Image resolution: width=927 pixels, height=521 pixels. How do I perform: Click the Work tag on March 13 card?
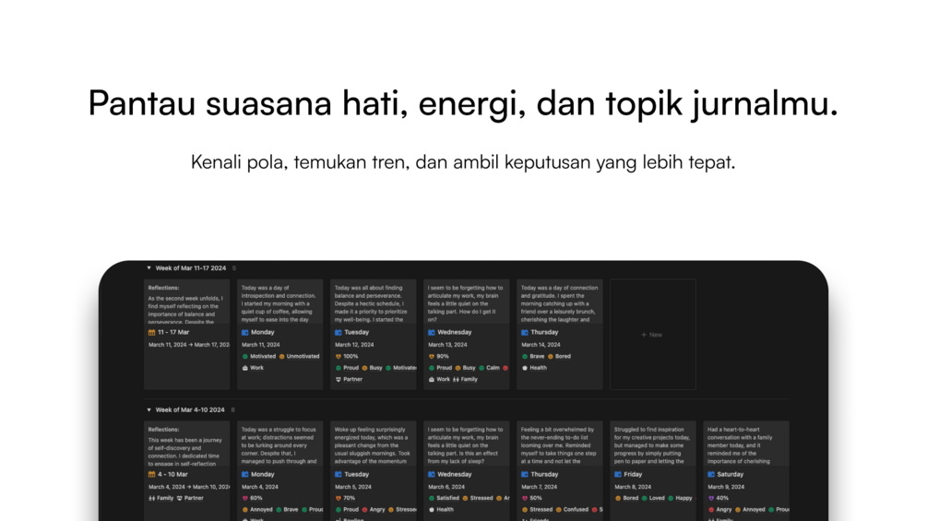click(x=439, y=379)
